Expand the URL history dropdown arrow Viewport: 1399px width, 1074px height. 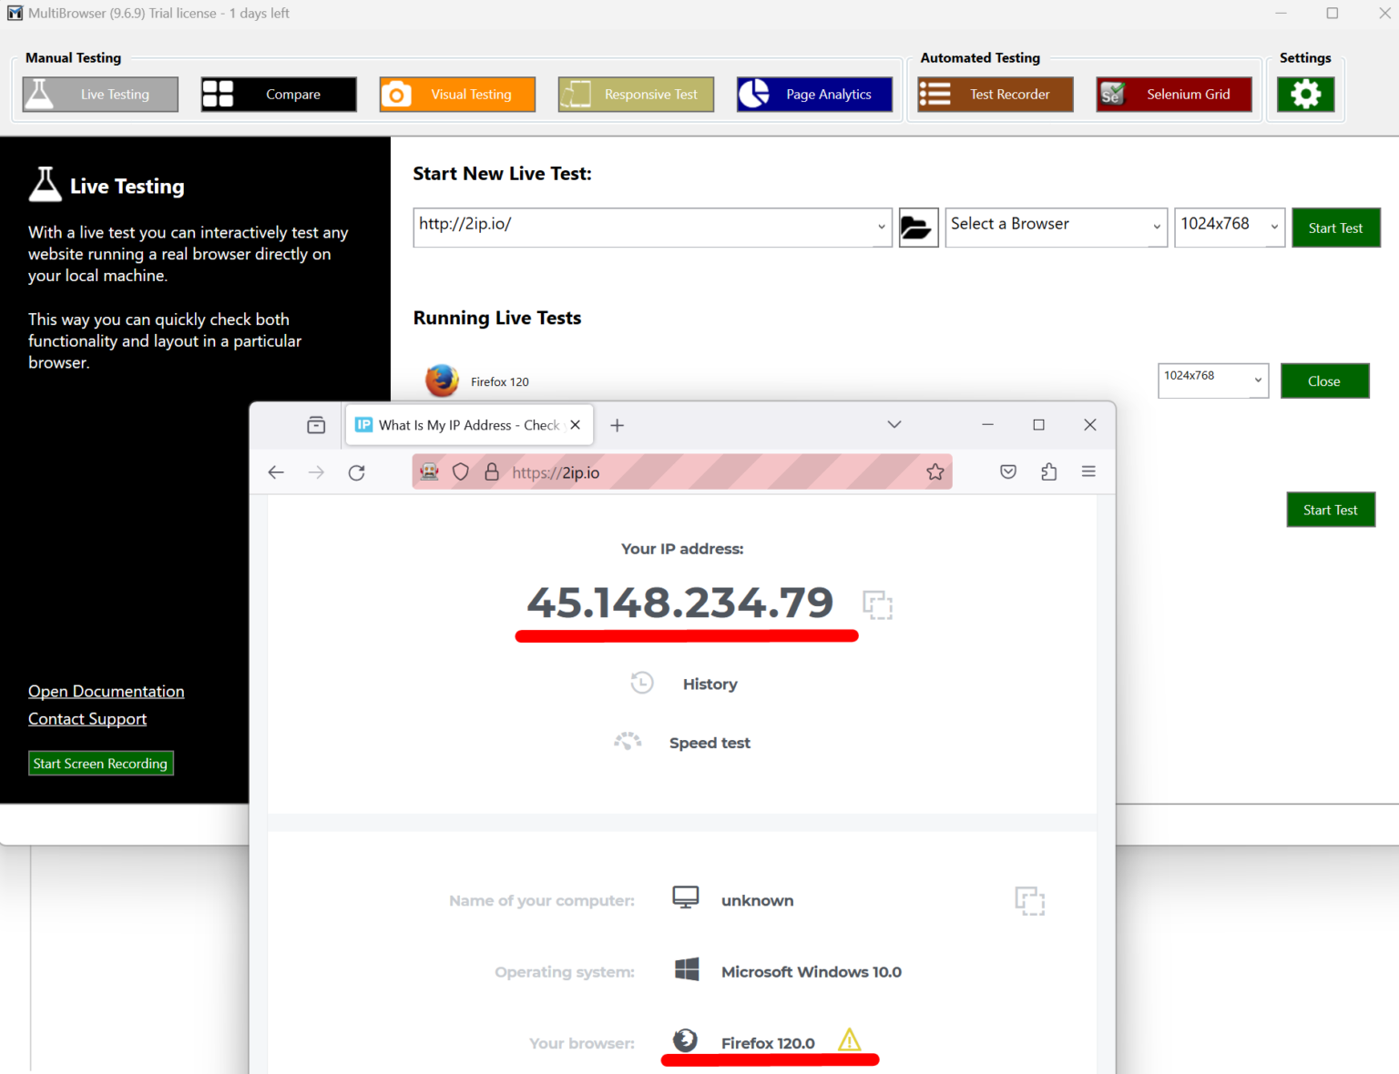[x=881, y=228]
